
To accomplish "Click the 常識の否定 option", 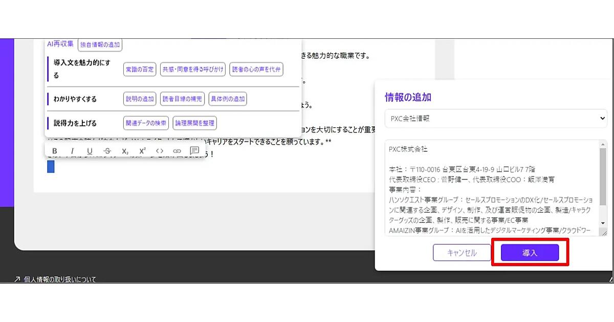I will tap(140, 70).
